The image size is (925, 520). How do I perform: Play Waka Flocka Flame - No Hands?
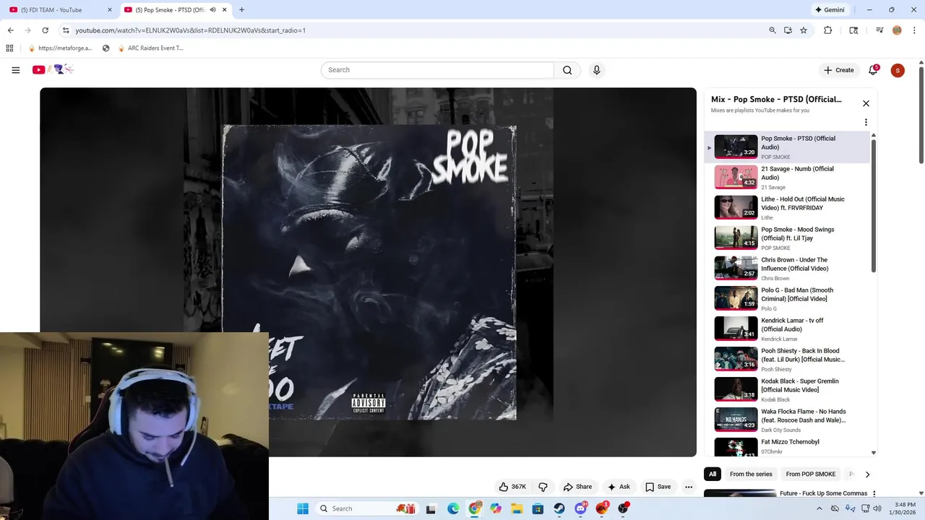tap(788, 420)
